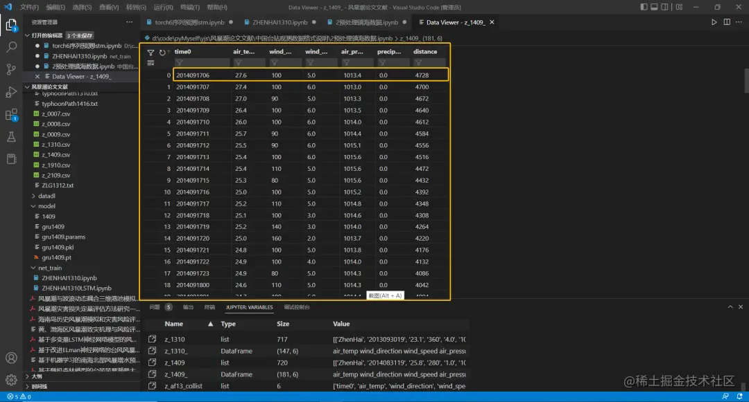Focus the time0 column filter box
Image resolution: width=749 pixels, height=402 pixels.
(x=201, y=62)
